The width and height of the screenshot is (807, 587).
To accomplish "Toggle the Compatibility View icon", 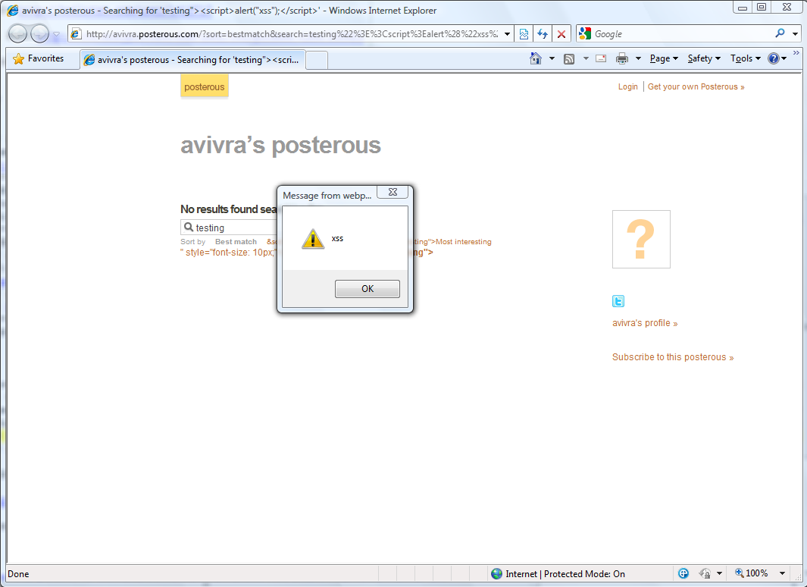I will coord(524,34).
